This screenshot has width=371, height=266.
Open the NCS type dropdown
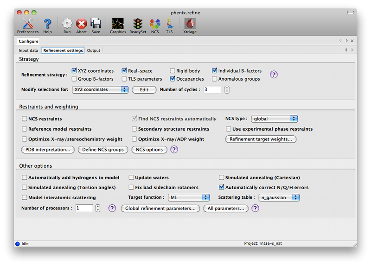click(275, 119)
